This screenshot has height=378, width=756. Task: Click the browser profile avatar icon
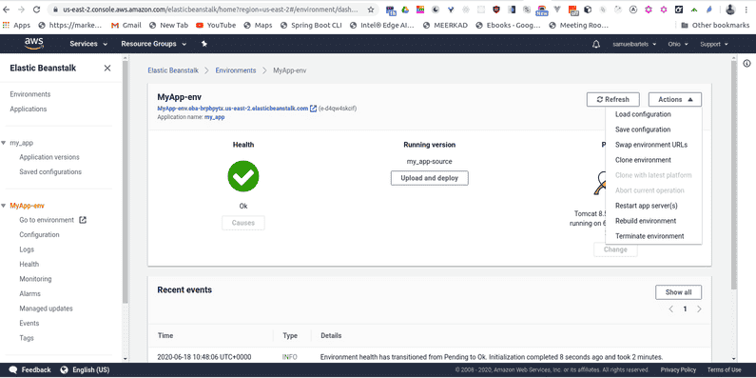coord(730,10)
